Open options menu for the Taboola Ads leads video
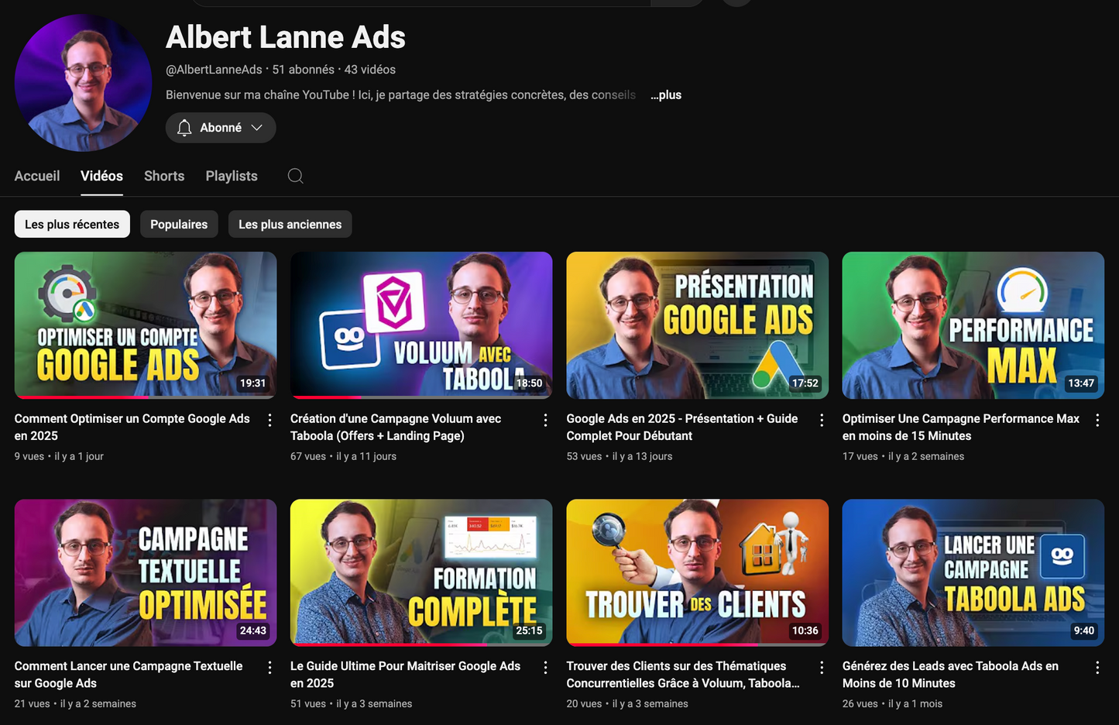This screenshot has height=725, width=1119. 1097,666
